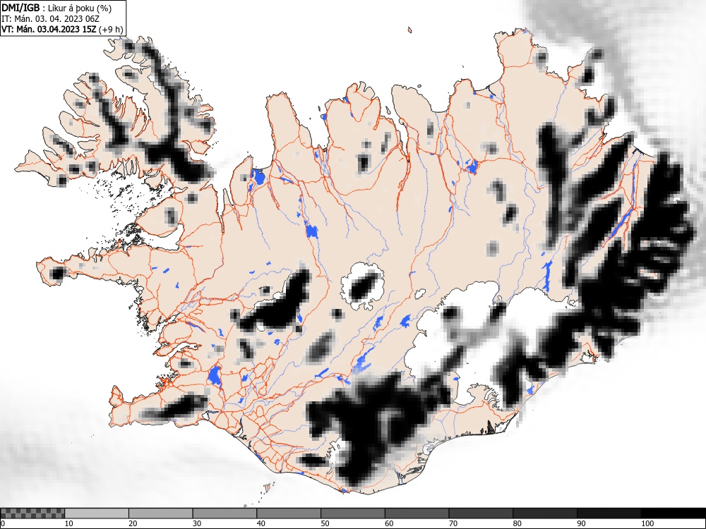Viewport: 706px width, 529px height.
Task: Select the 40–50% legend swatch
Action: point(289,513)
